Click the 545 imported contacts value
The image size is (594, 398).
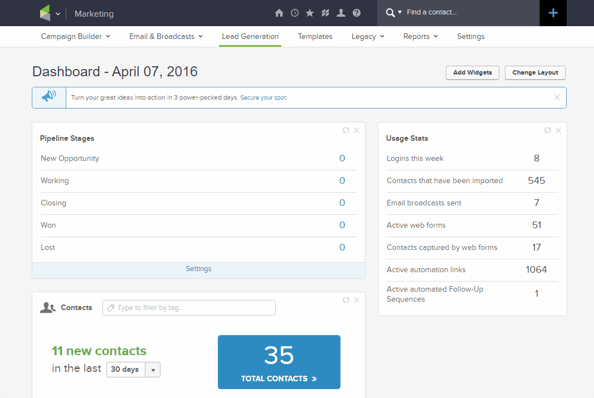pyautogui.click(x=537, y=180)
